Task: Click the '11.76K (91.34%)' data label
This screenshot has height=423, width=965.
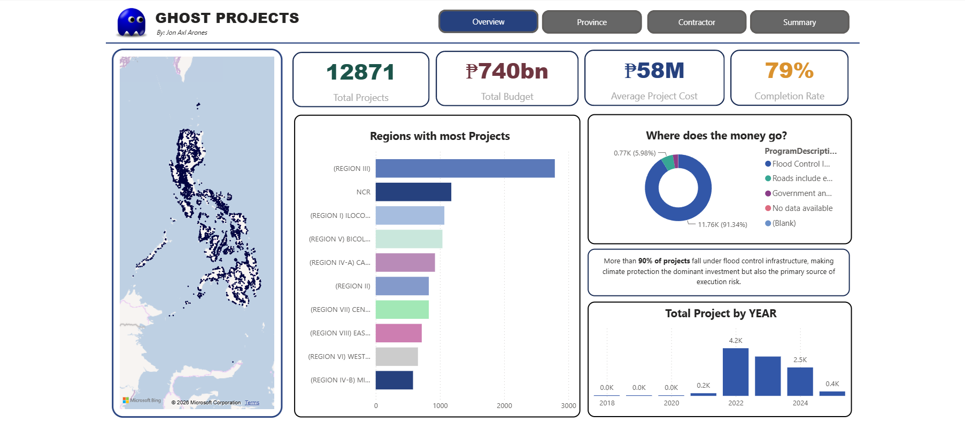Action: coord(722,225)
